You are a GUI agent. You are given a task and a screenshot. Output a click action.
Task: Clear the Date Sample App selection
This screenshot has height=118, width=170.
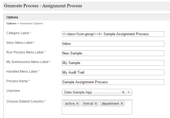[x=123, y=92]
